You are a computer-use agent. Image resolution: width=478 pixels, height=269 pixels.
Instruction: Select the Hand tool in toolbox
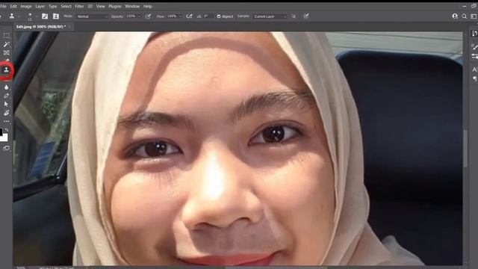(x=7, y=113)
